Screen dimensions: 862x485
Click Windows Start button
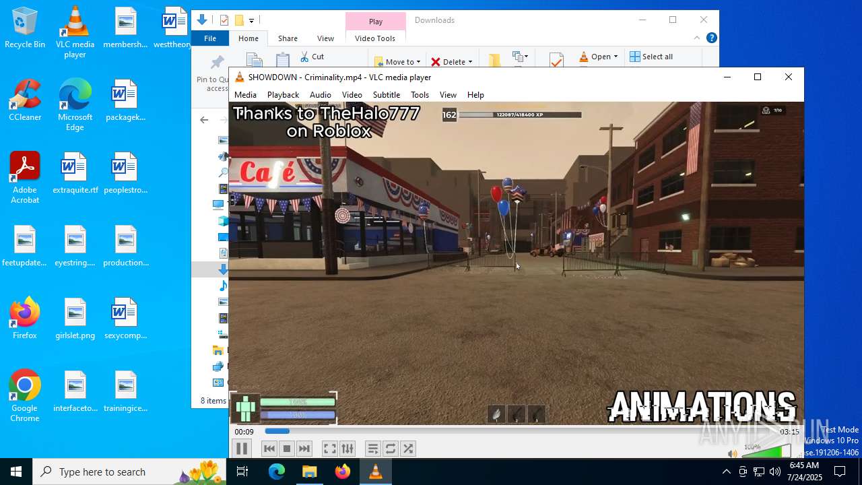coord(16,472)
